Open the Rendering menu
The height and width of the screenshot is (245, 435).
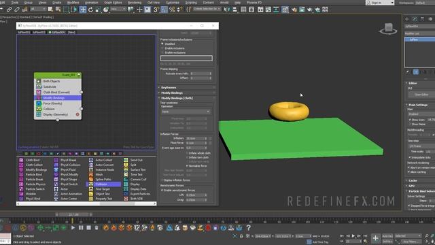(135, 3)
